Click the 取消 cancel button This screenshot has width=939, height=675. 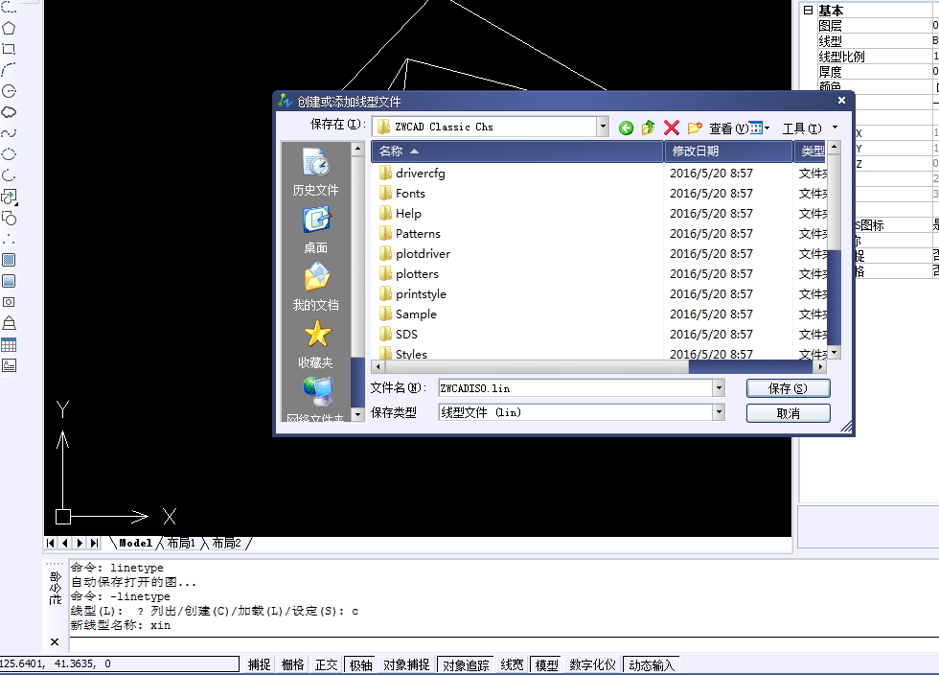[x=790, y=412]
